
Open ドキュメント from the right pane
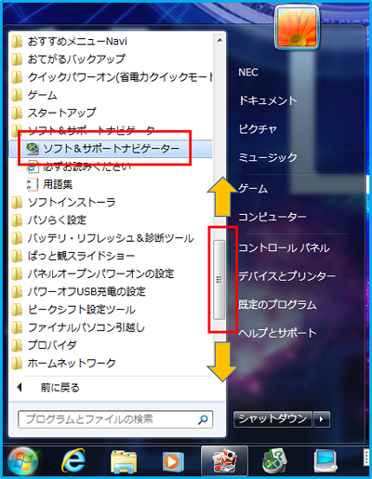268,100
